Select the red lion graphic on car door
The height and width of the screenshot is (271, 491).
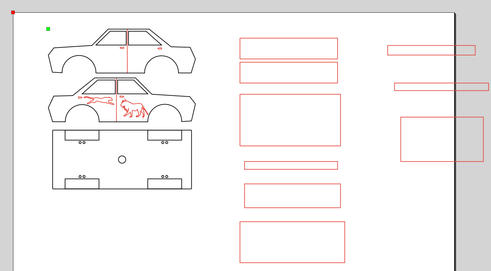[x=134, y=108]
